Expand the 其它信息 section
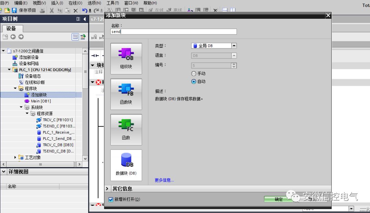The image size is (370, 213). click(x=107, y=188)
